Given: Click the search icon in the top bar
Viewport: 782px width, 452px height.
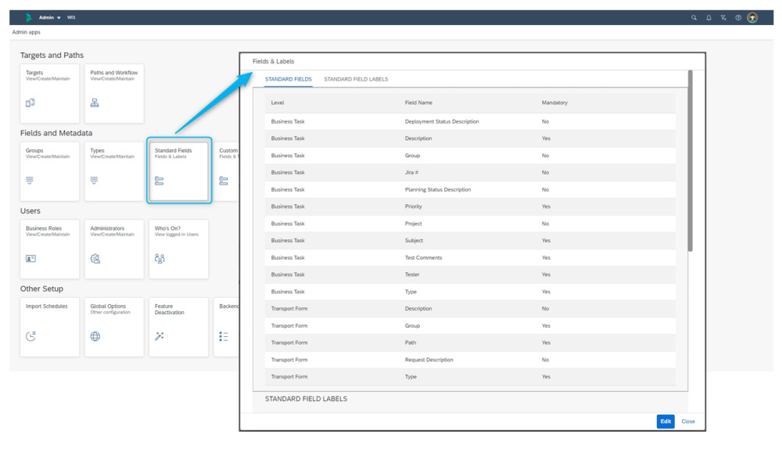Looking at the screenshot, I should coord(694,17).
